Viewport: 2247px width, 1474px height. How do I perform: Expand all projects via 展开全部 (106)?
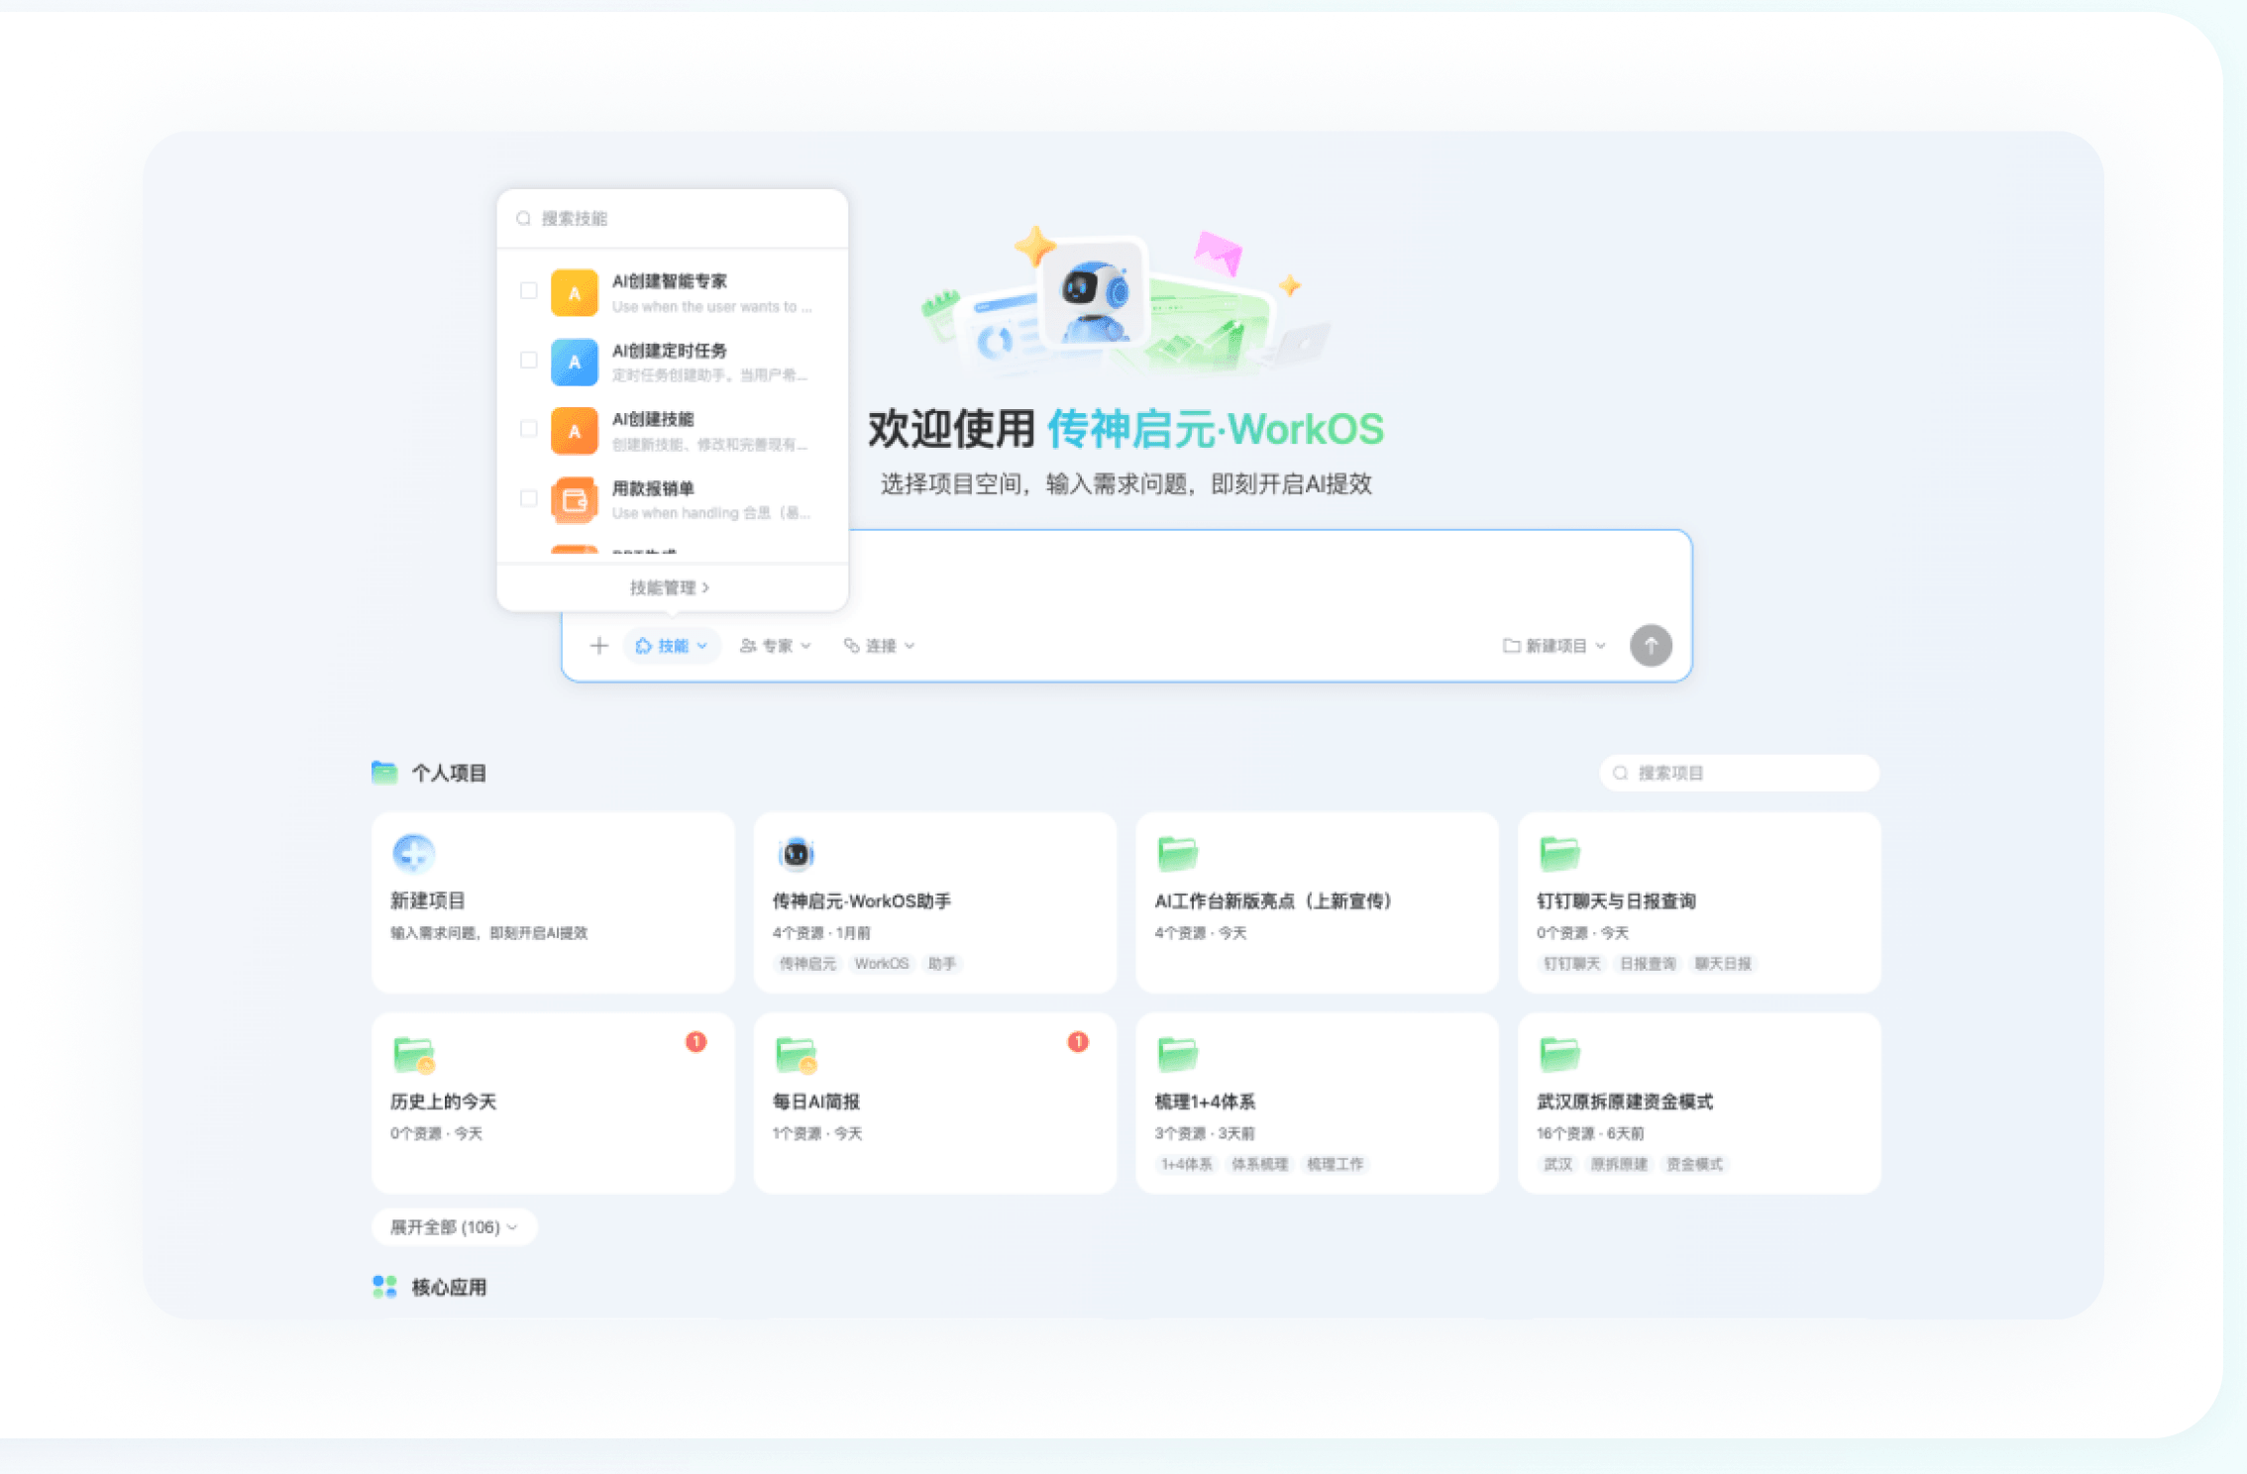point(454,1227)
